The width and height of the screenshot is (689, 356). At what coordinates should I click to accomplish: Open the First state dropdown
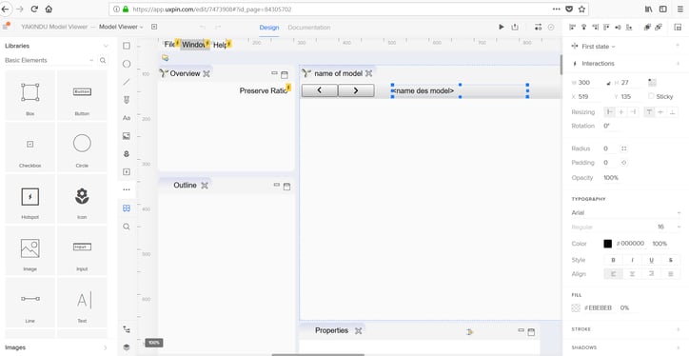point(599,46)
